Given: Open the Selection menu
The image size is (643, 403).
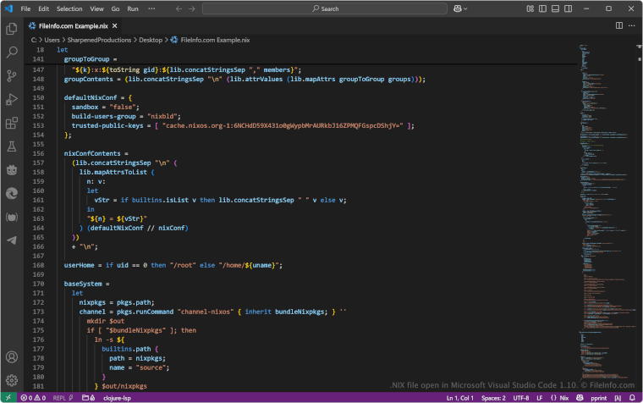Looking at the screenshot, I should point(69,8).
